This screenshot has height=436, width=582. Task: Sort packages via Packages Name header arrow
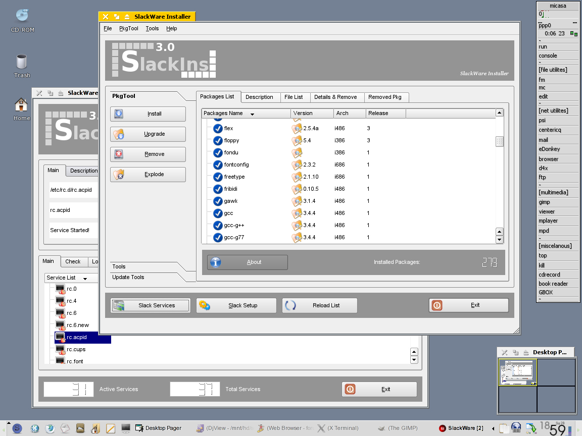(253, 114)
